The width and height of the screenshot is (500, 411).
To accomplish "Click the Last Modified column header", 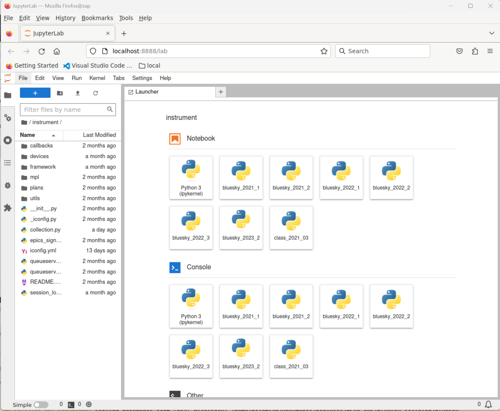I will pos(92,135).
